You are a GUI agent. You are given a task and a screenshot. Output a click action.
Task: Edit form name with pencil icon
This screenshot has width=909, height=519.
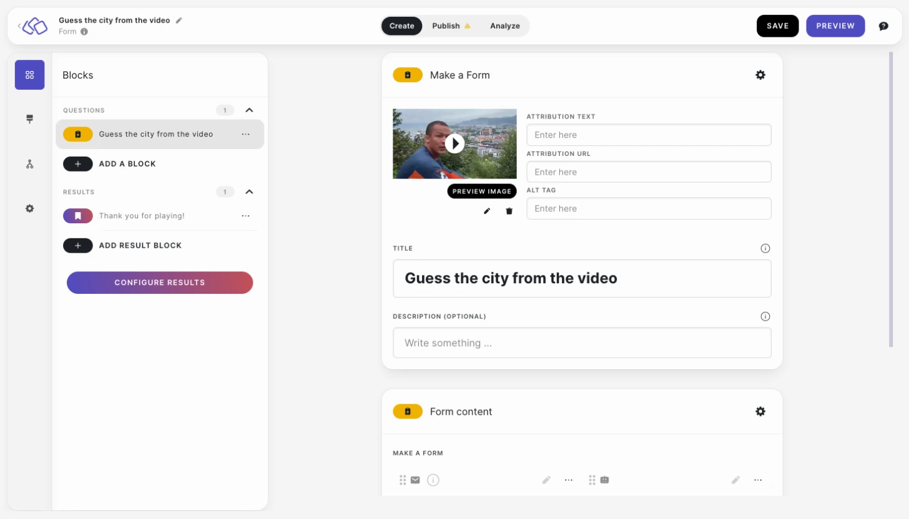click(x=179, y=20)
